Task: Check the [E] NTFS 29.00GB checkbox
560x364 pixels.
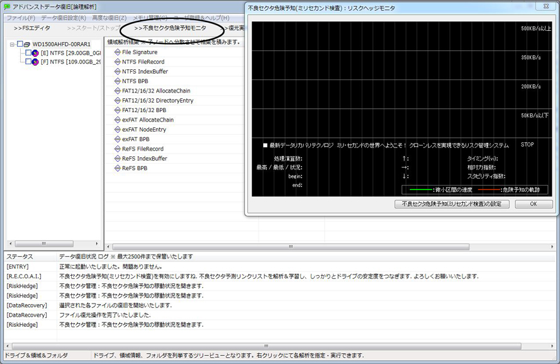Action: [28, 52]
